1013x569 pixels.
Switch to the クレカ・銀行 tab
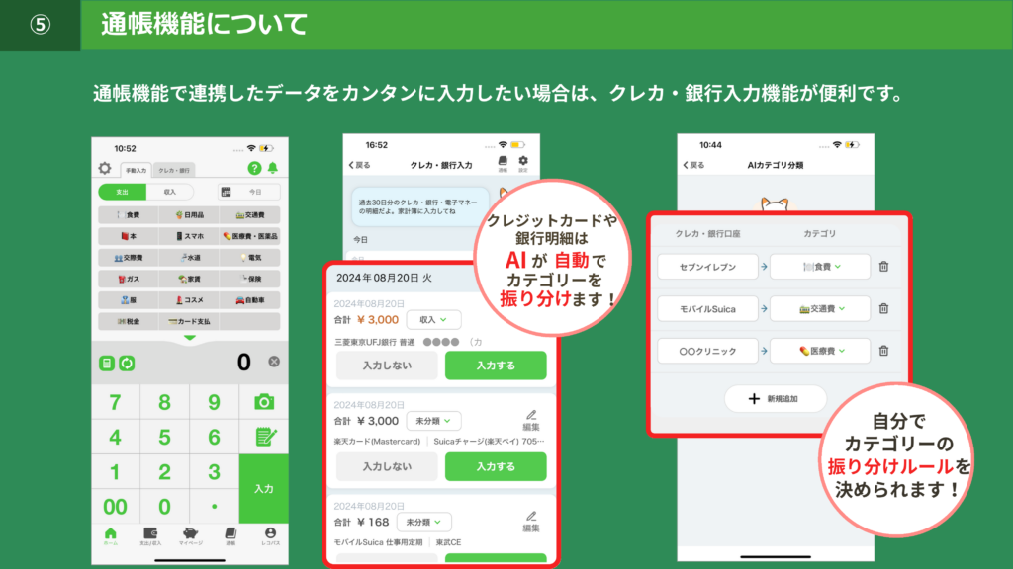point(176,170)
